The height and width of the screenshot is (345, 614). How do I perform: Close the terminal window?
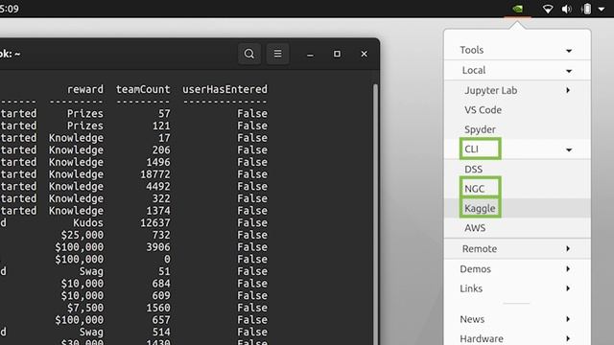coord(365,54)
